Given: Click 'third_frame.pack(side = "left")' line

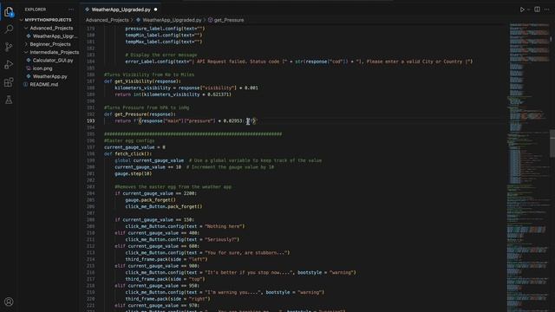Looking at the screenshot, I should click(166, 259).
